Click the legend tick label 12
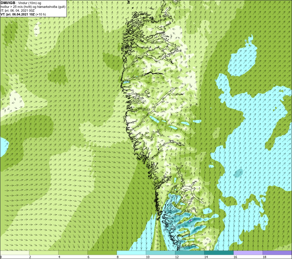 (177, 257)
